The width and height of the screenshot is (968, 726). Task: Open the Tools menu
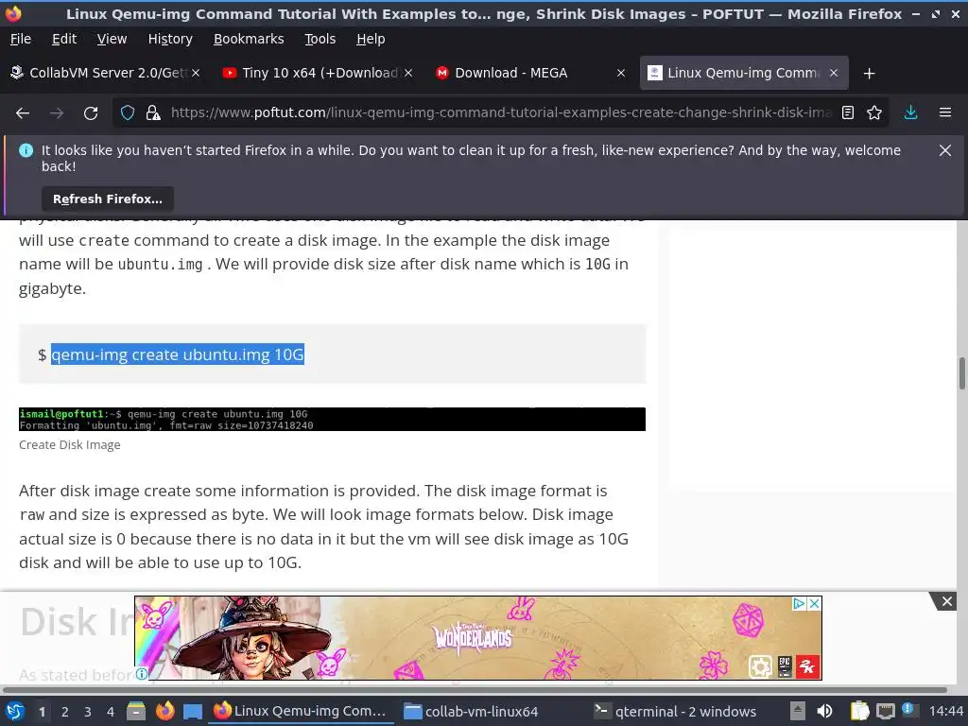[320, 39]
